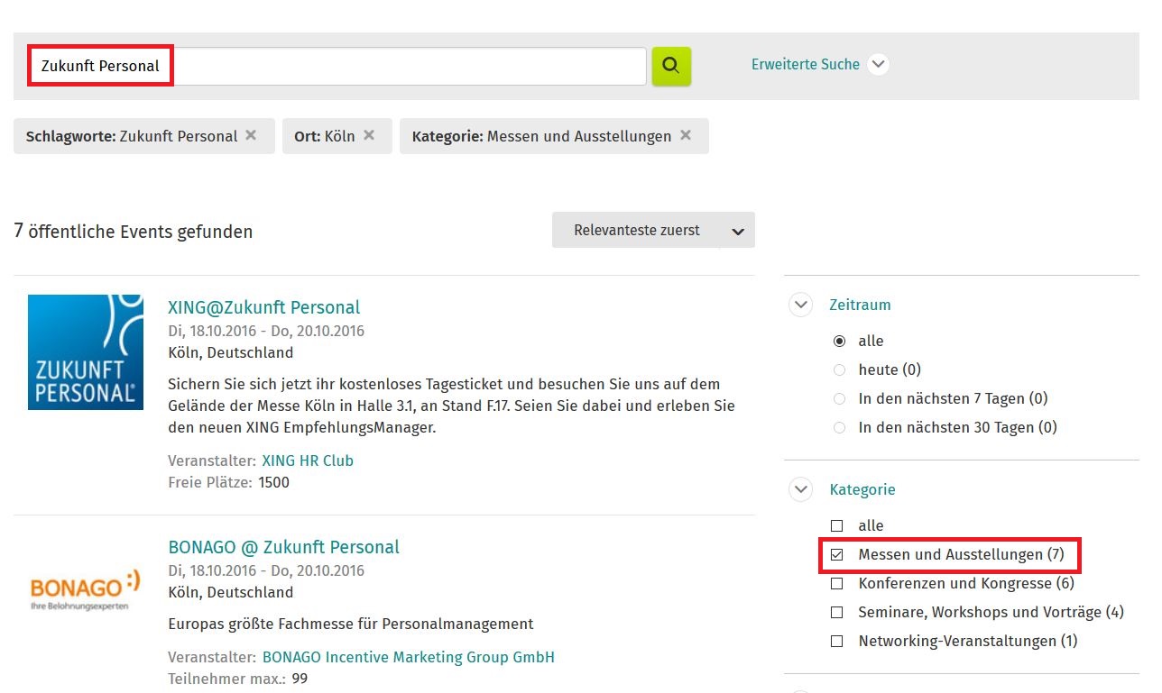Check the 'alle' Kategorie checkbox
The height and width of the screenshot is (693, 1162).
click(x=836, y=526)
